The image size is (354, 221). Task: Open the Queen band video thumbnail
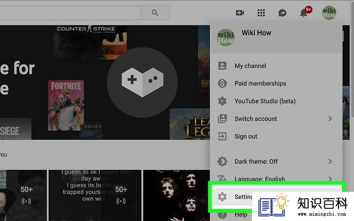[177, 195]
